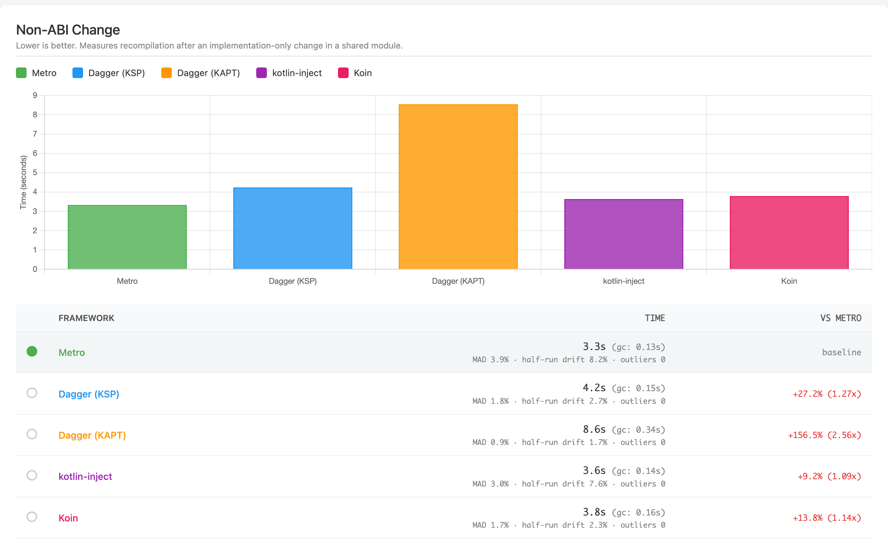Click the kotlin-inject legend label
888x548 pixels.
click(x=297, y=73)
